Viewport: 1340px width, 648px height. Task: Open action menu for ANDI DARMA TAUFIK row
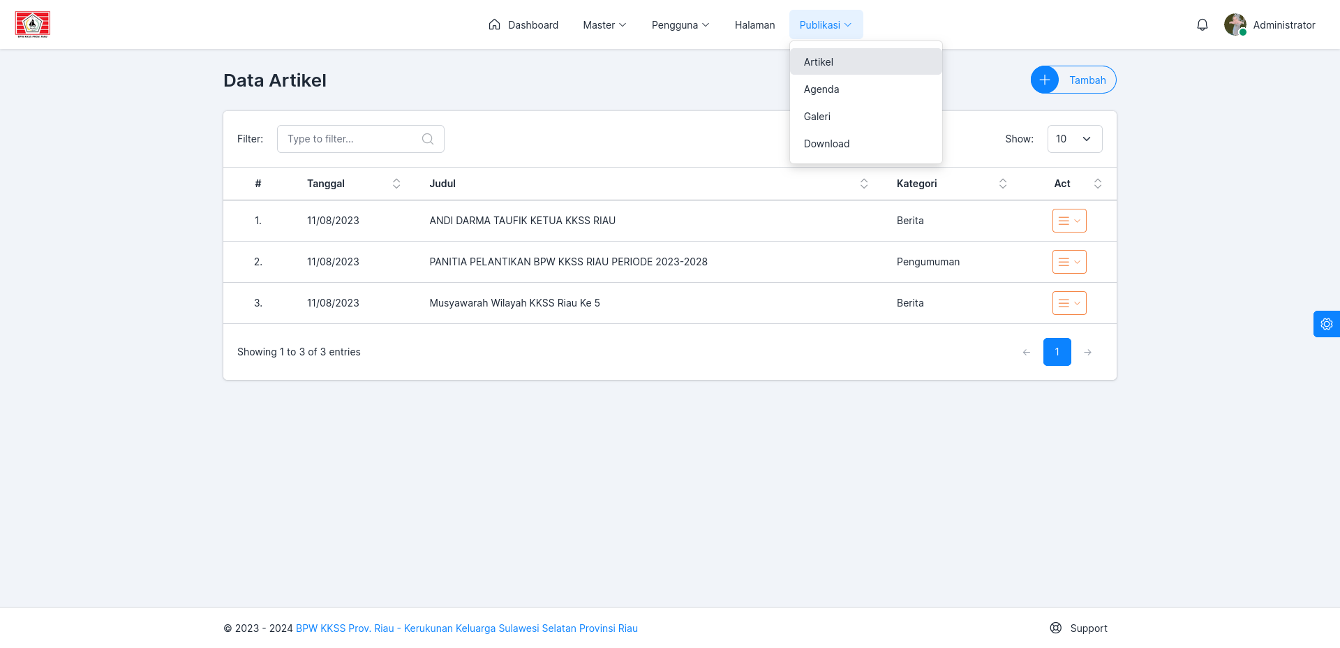tap(1069, 221)
